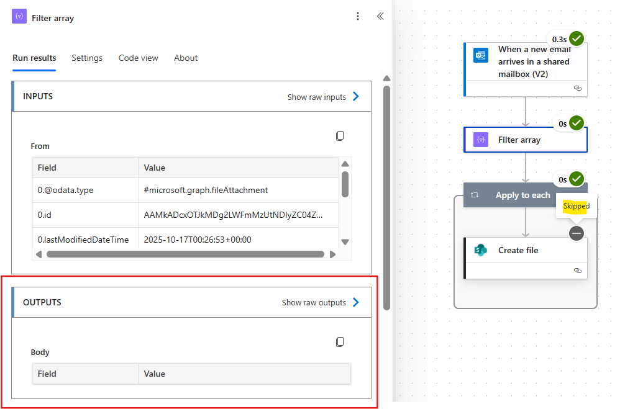
Task: View the About tab
Action: click(x=185, y=58)
